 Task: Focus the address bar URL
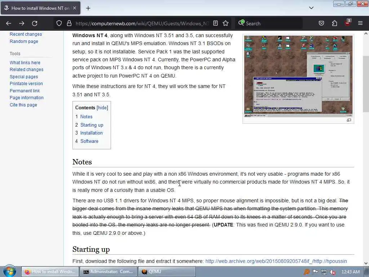tap(142, 23)
